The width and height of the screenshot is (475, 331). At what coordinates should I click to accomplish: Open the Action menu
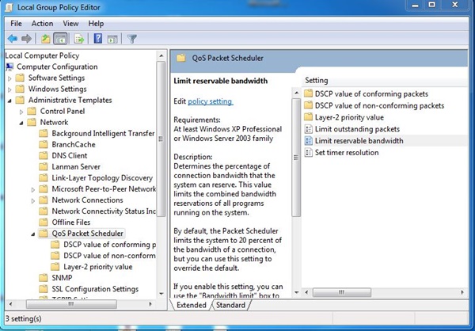coord(42,24)
